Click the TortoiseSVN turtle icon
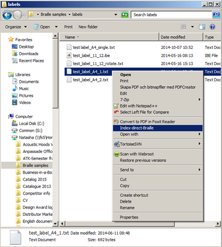The image size is (222, 247). [117, 144]
